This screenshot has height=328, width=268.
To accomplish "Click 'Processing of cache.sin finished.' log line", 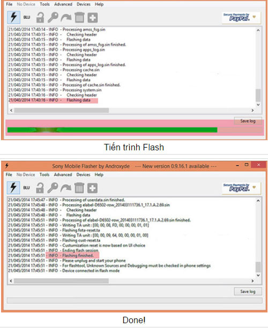I will point(64,85).
